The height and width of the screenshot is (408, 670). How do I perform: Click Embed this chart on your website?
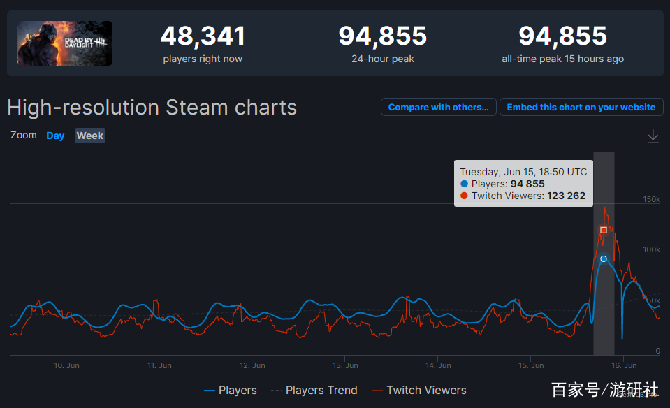click(581, 107)
